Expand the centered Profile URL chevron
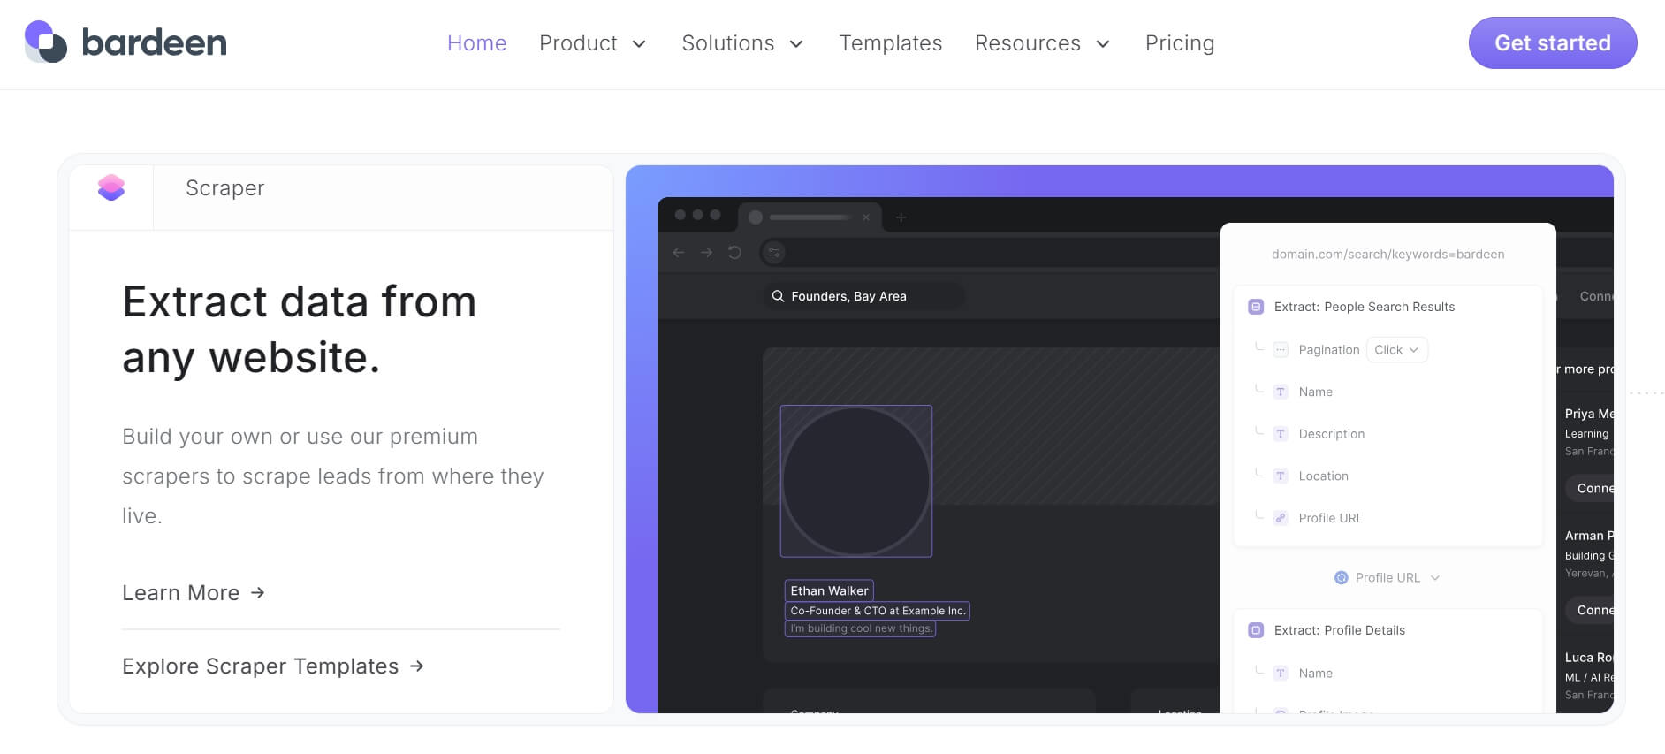 point(1435,578)
